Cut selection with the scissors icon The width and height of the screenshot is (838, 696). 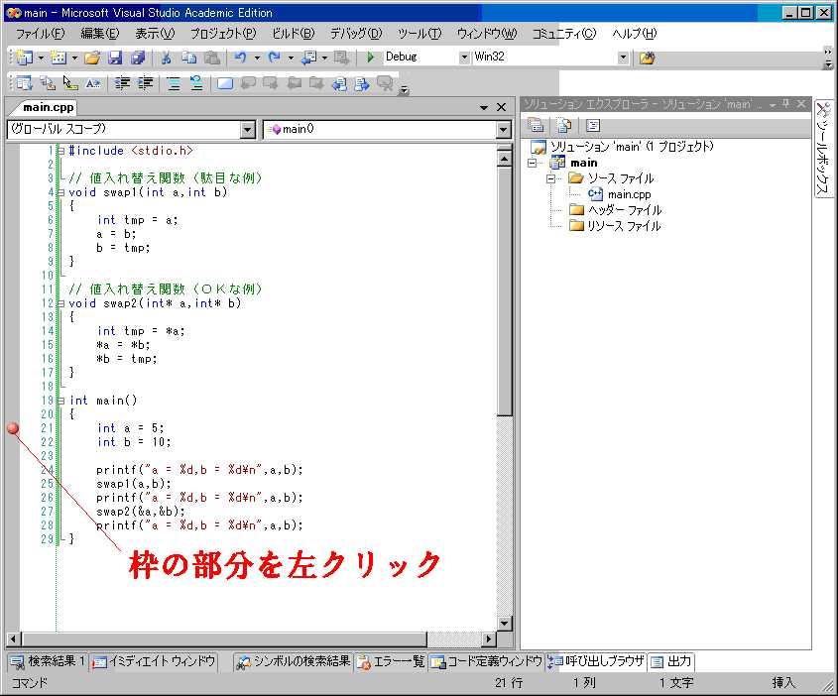tap(167, 58)
